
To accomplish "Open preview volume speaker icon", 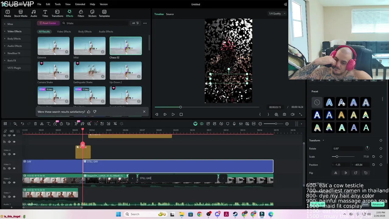I will coord(292,114).
